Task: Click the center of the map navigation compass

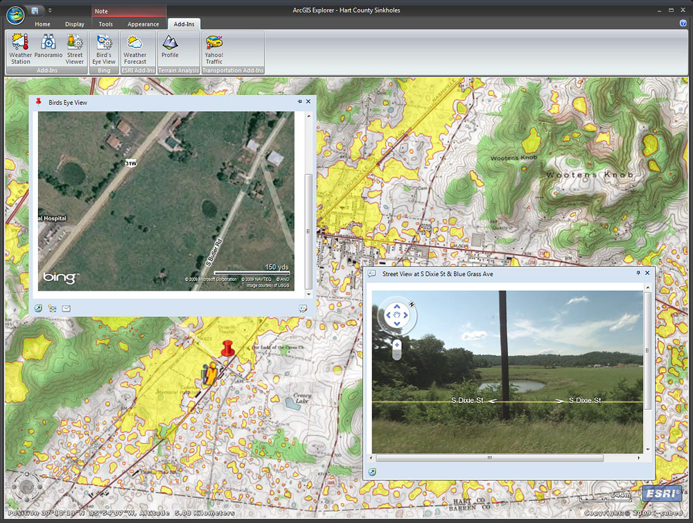Action: coord(26,487)
